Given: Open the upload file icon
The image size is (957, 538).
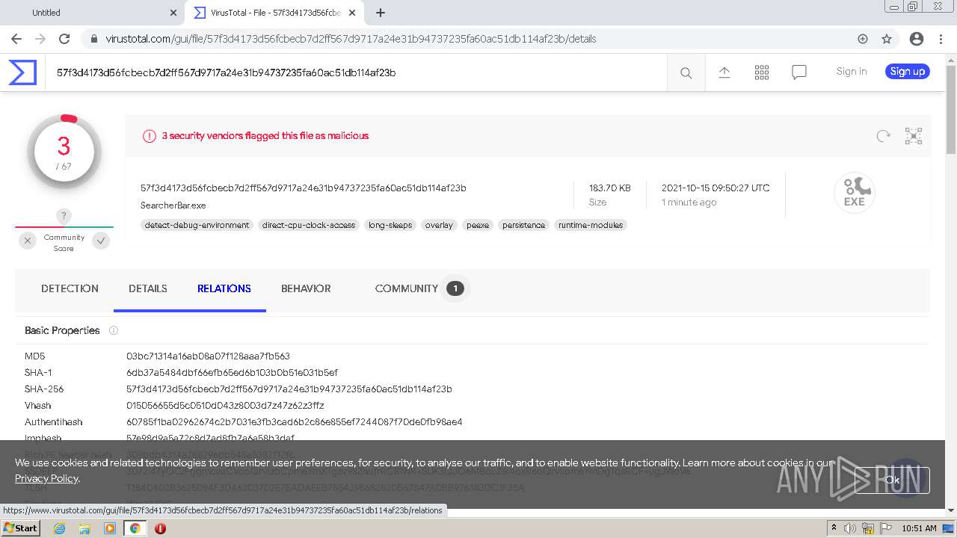Looking at the screenshot, I should click(x=724, y=72).
